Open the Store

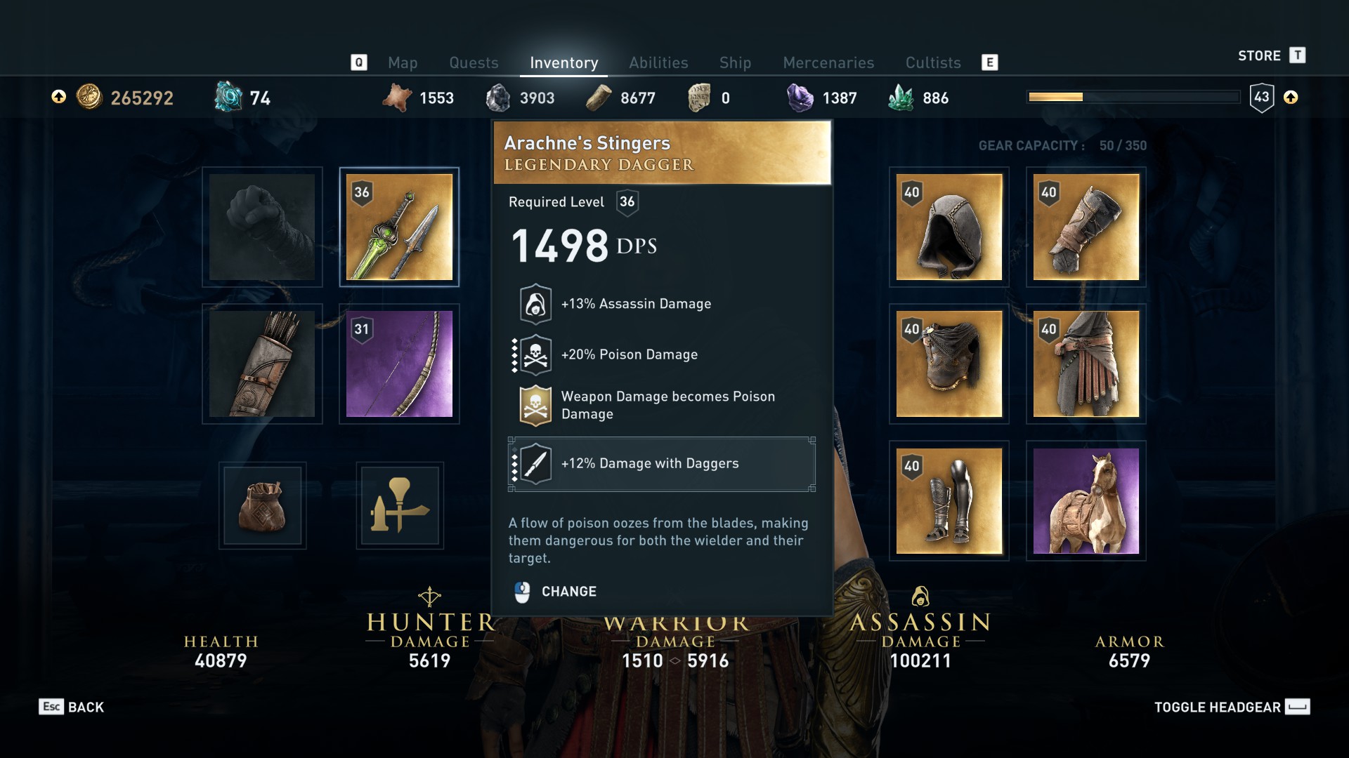click(x=1271, y=55)
